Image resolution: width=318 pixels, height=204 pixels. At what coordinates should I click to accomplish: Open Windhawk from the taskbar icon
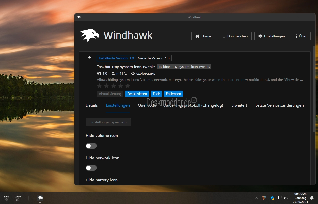coord(40,198)
